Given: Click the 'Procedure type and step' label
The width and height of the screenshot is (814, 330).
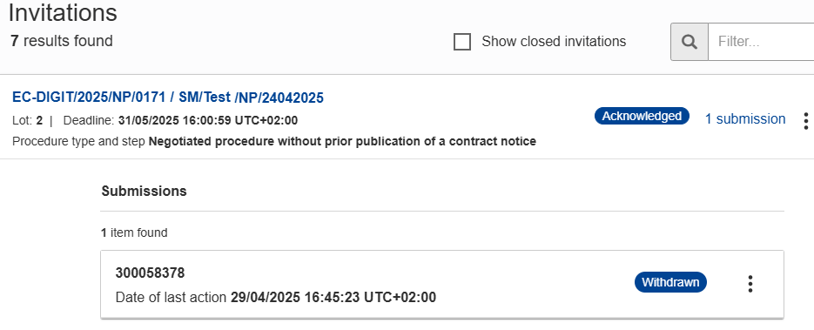Looking at the screenshot, I should (x=79, y=141).
